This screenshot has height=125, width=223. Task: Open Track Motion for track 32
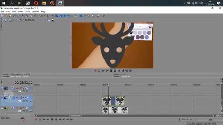13,88
